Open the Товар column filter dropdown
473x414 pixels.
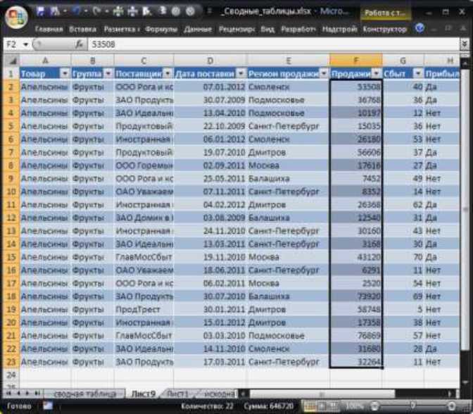65,73
